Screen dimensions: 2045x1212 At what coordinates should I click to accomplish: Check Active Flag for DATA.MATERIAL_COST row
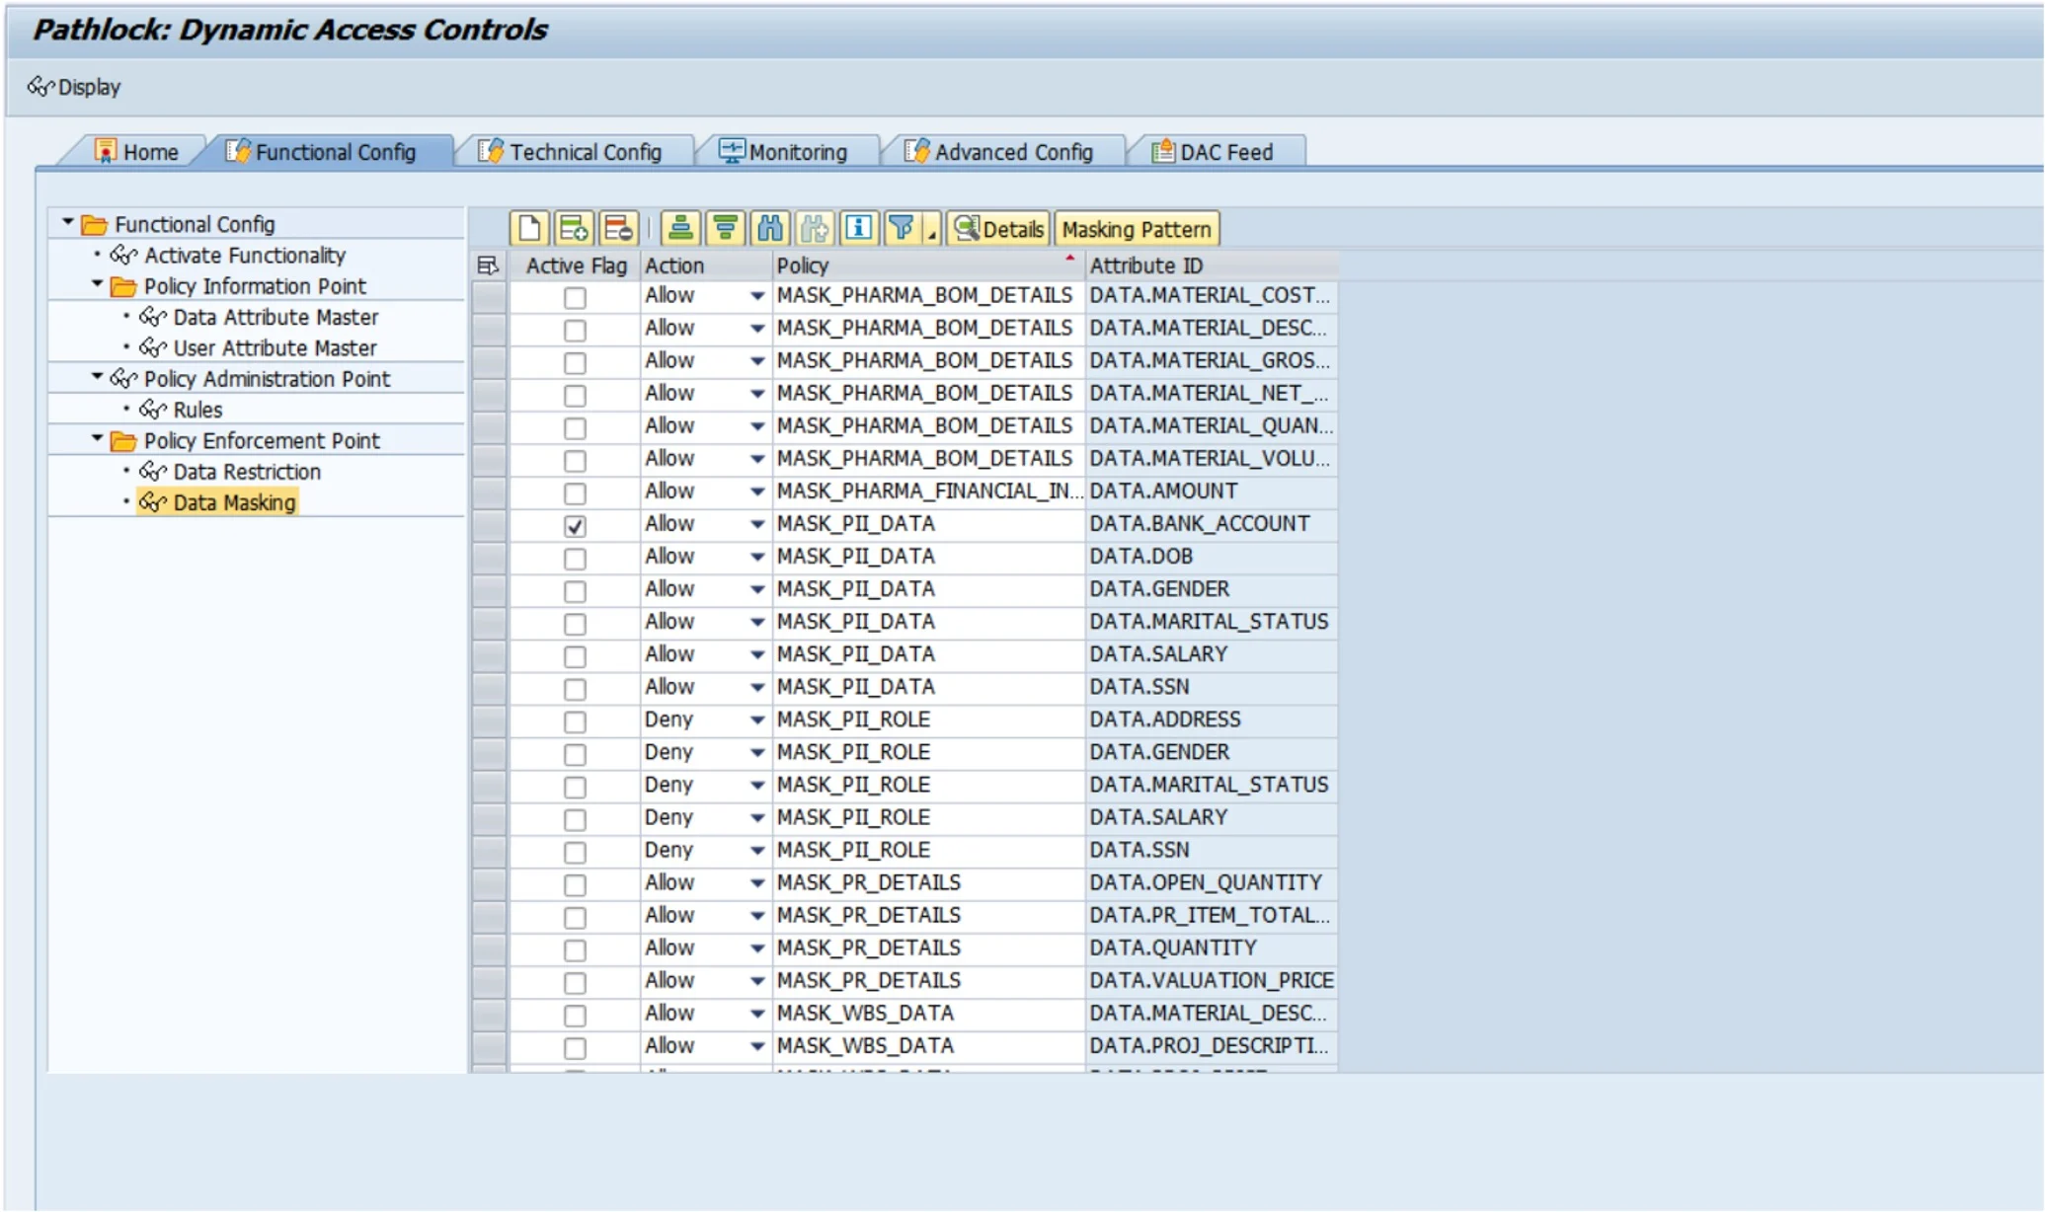click(x=575, y=297)
